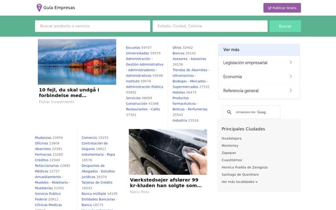Screen dimensions: 336x210
Task: Open the Tarjetas de Crédito link
Action: point(97,182)
